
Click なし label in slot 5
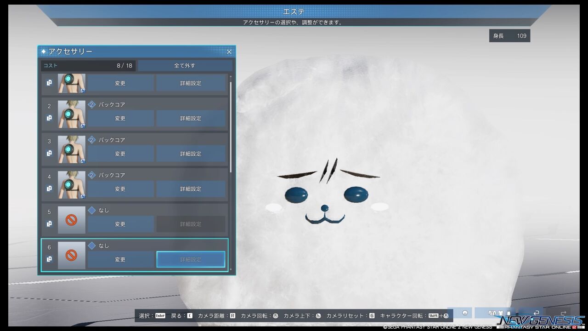click(x=104, y=211)
